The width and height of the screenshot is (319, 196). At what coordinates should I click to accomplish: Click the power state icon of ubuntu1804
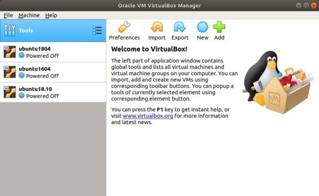coord(22,55)
